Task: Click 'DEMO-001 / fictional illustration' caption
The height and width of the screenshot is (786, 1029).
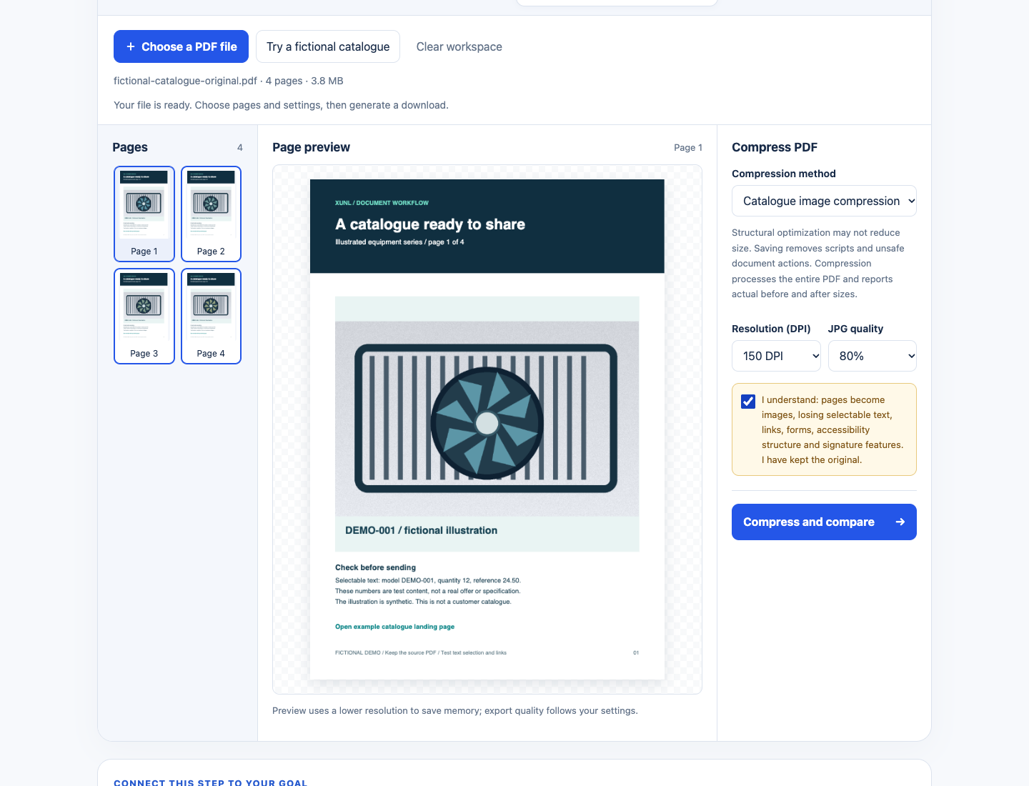Action: pos(421,530)
